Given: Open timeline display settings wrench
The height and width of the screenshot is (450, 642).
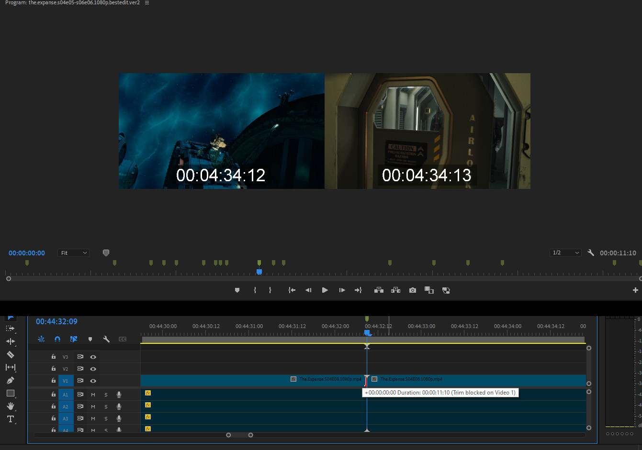Looking at the screenshot, I should click(106, 339).
